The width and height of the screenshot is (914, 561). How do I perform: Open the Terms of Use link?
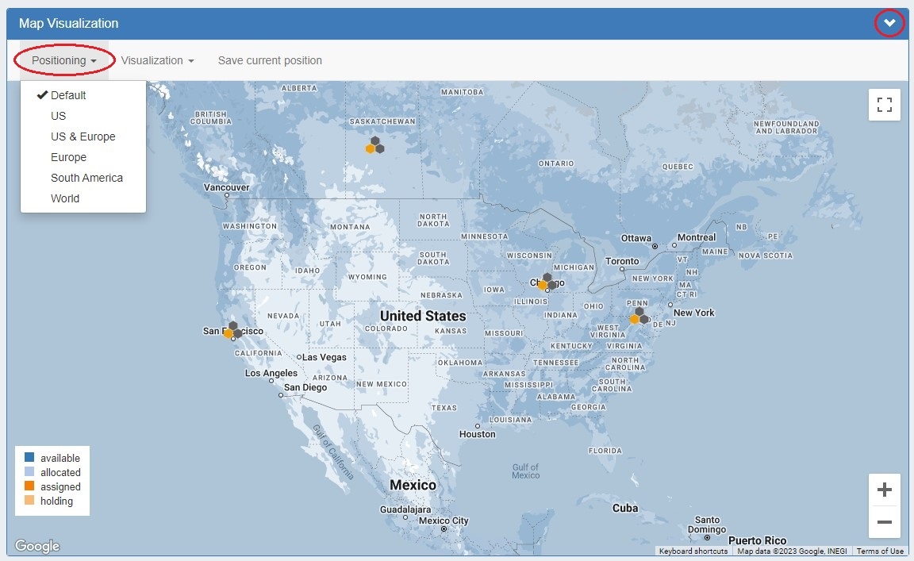(x=880, y=551)
